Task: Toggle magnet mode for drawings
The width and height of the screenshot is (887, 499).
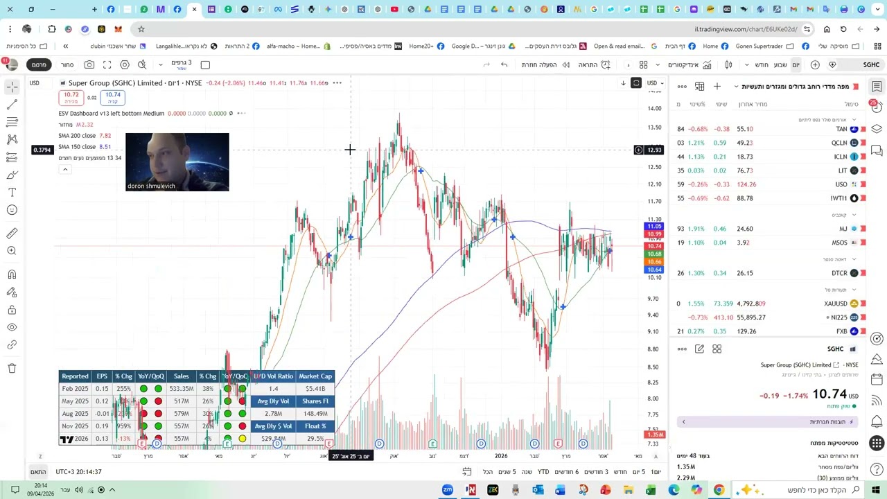Action: [x=12, y=274]
